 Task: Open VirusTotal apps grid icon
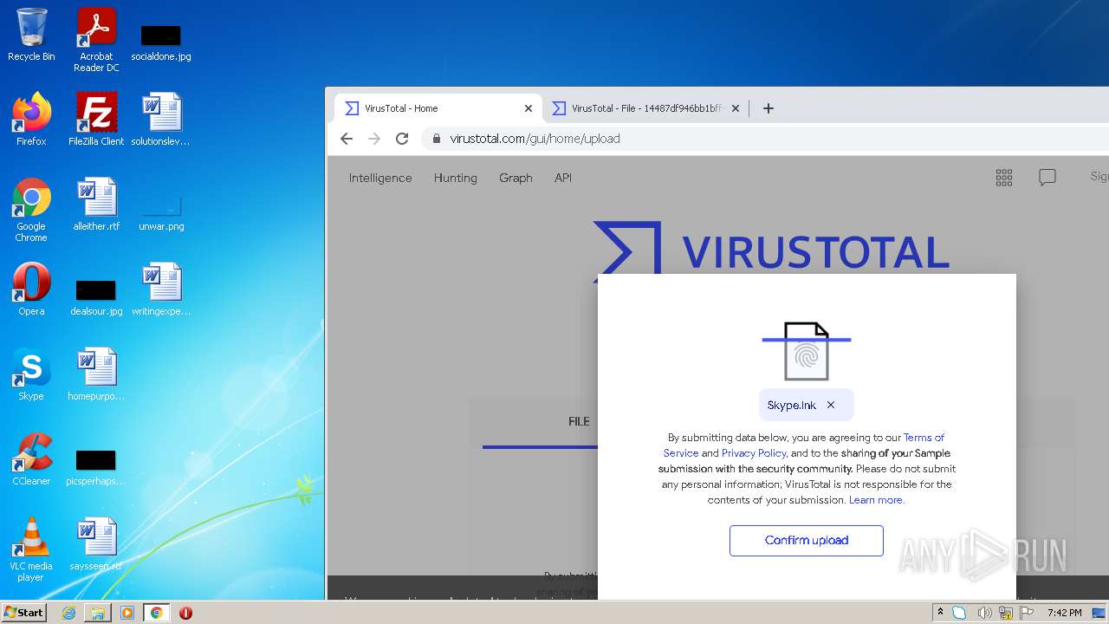(1004, 178)
